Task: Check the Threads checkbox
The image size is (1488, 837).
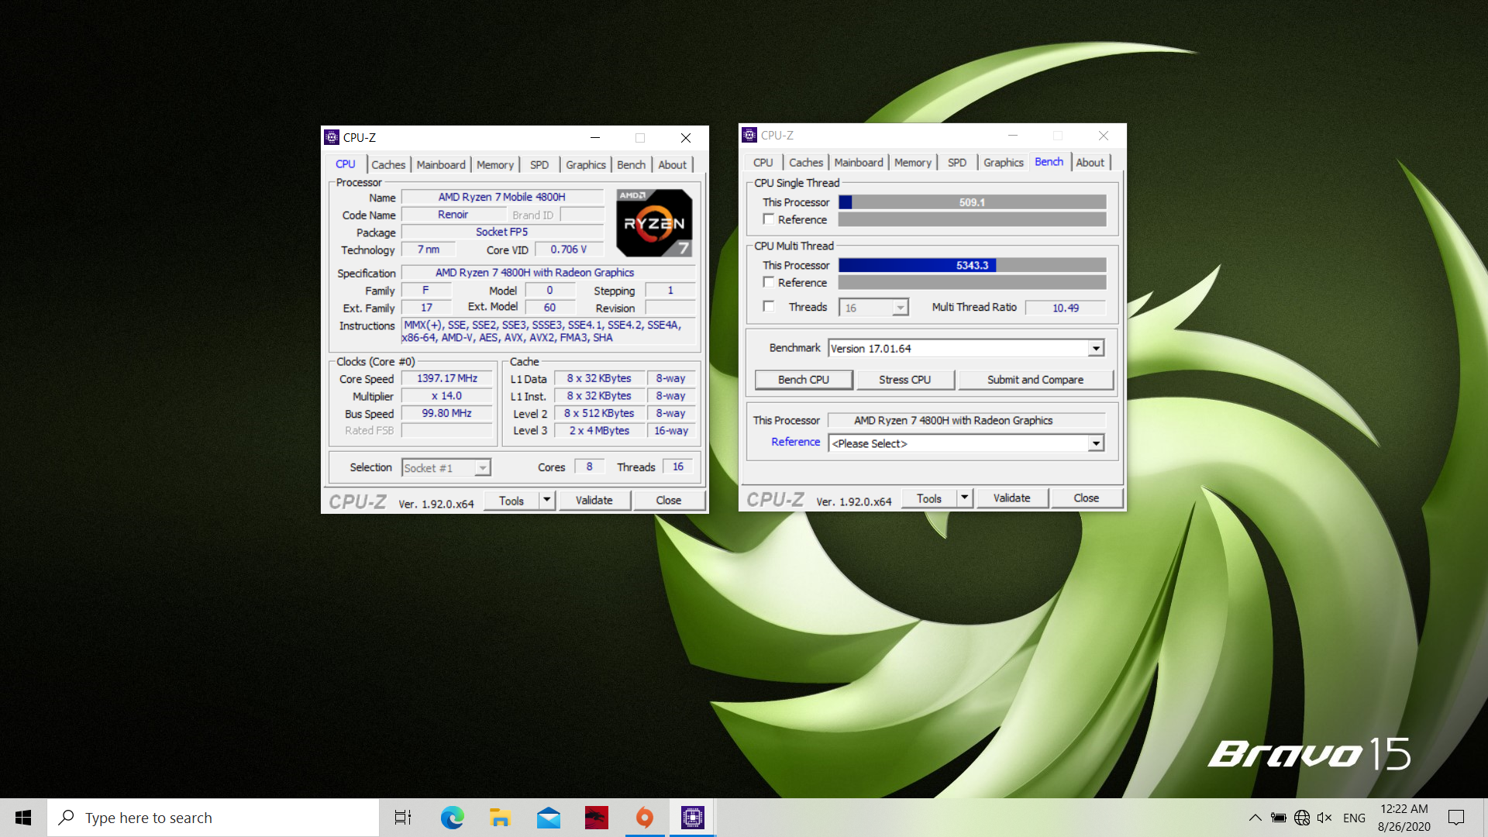Action: (769, 306)
